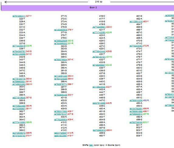Follow the rs link at 365-R
This screenshot has width=174, height=148.
pyautogui.click(x=19, y=122)
